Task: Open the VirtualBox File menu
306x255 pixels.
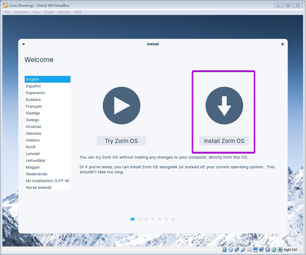Action: coord(7,12)
